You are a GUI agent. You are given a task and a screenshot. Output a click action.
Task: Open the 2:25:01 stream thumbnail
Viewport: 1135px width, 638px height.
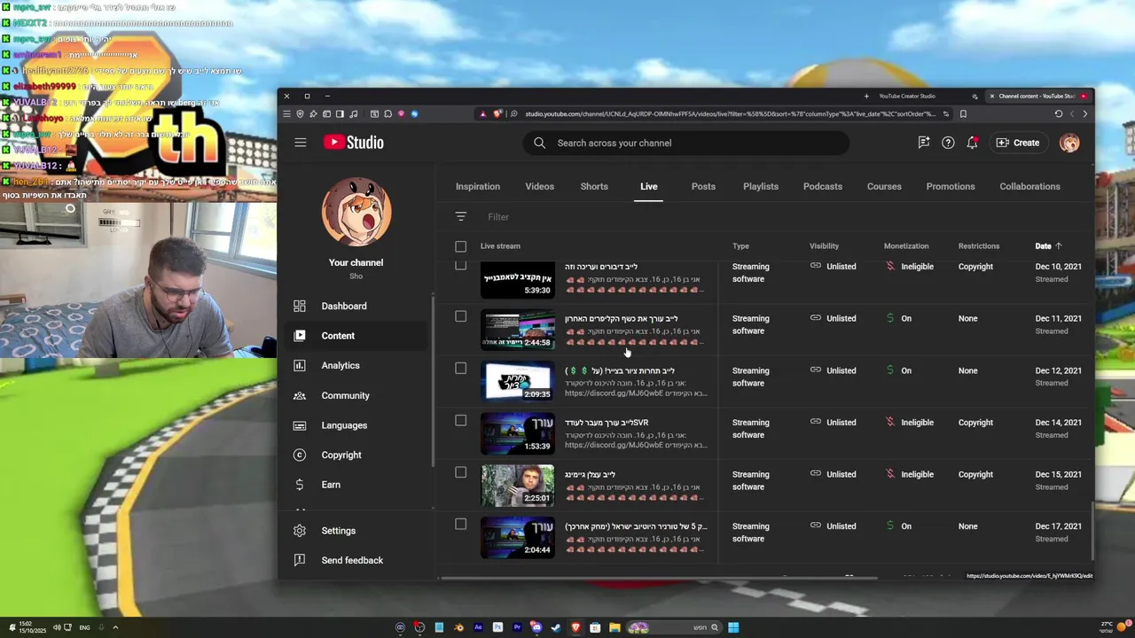(x=518, y=485)
